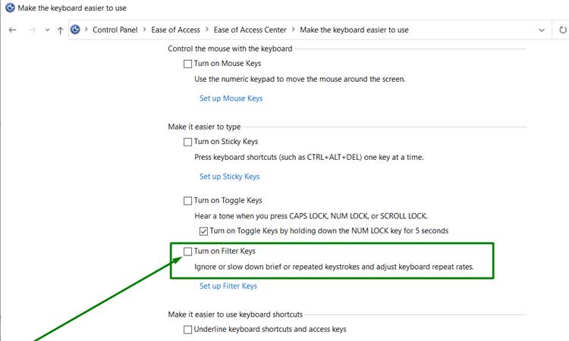Enable the Turn on Filter Keys checkbox
Viewport: 569px width, 341px height.
pyautogui.click(x=187, y=252)
